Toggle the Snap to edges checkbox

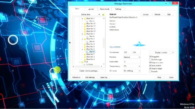pos(150,68)
